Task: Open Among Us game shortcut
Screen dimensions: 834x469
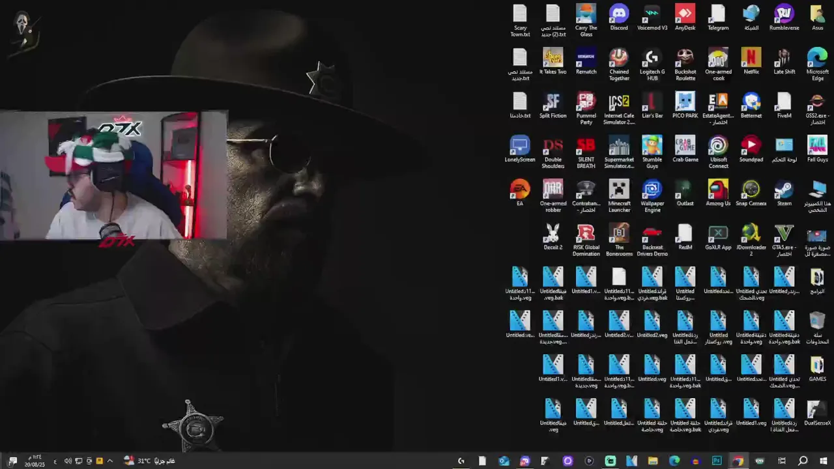Action: tap(718, 193)
